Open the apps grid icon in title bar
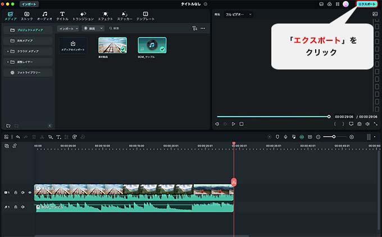The image size is (382, 237). click(x=338, y=4)
